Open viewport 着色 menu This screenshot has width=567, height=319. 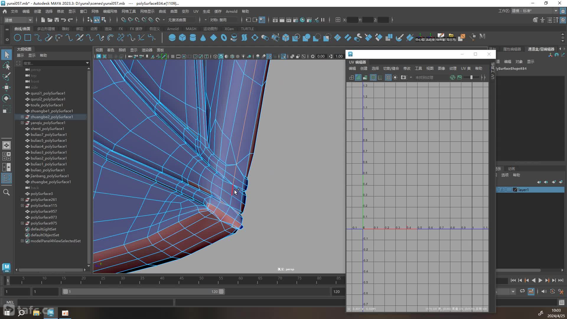110,50
